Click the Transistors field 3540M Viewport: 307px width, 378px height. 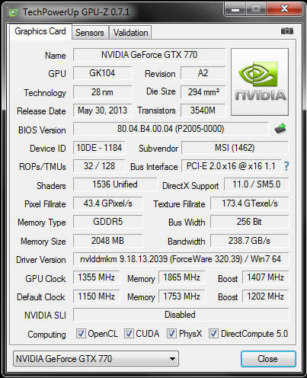[203, 111]
